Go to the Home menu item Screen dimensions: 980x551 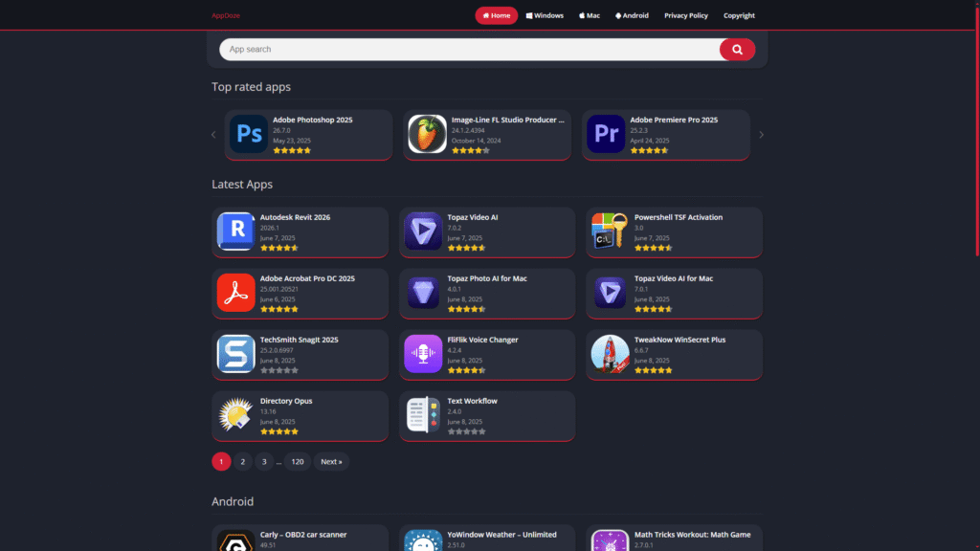click(x=497, y=15)
